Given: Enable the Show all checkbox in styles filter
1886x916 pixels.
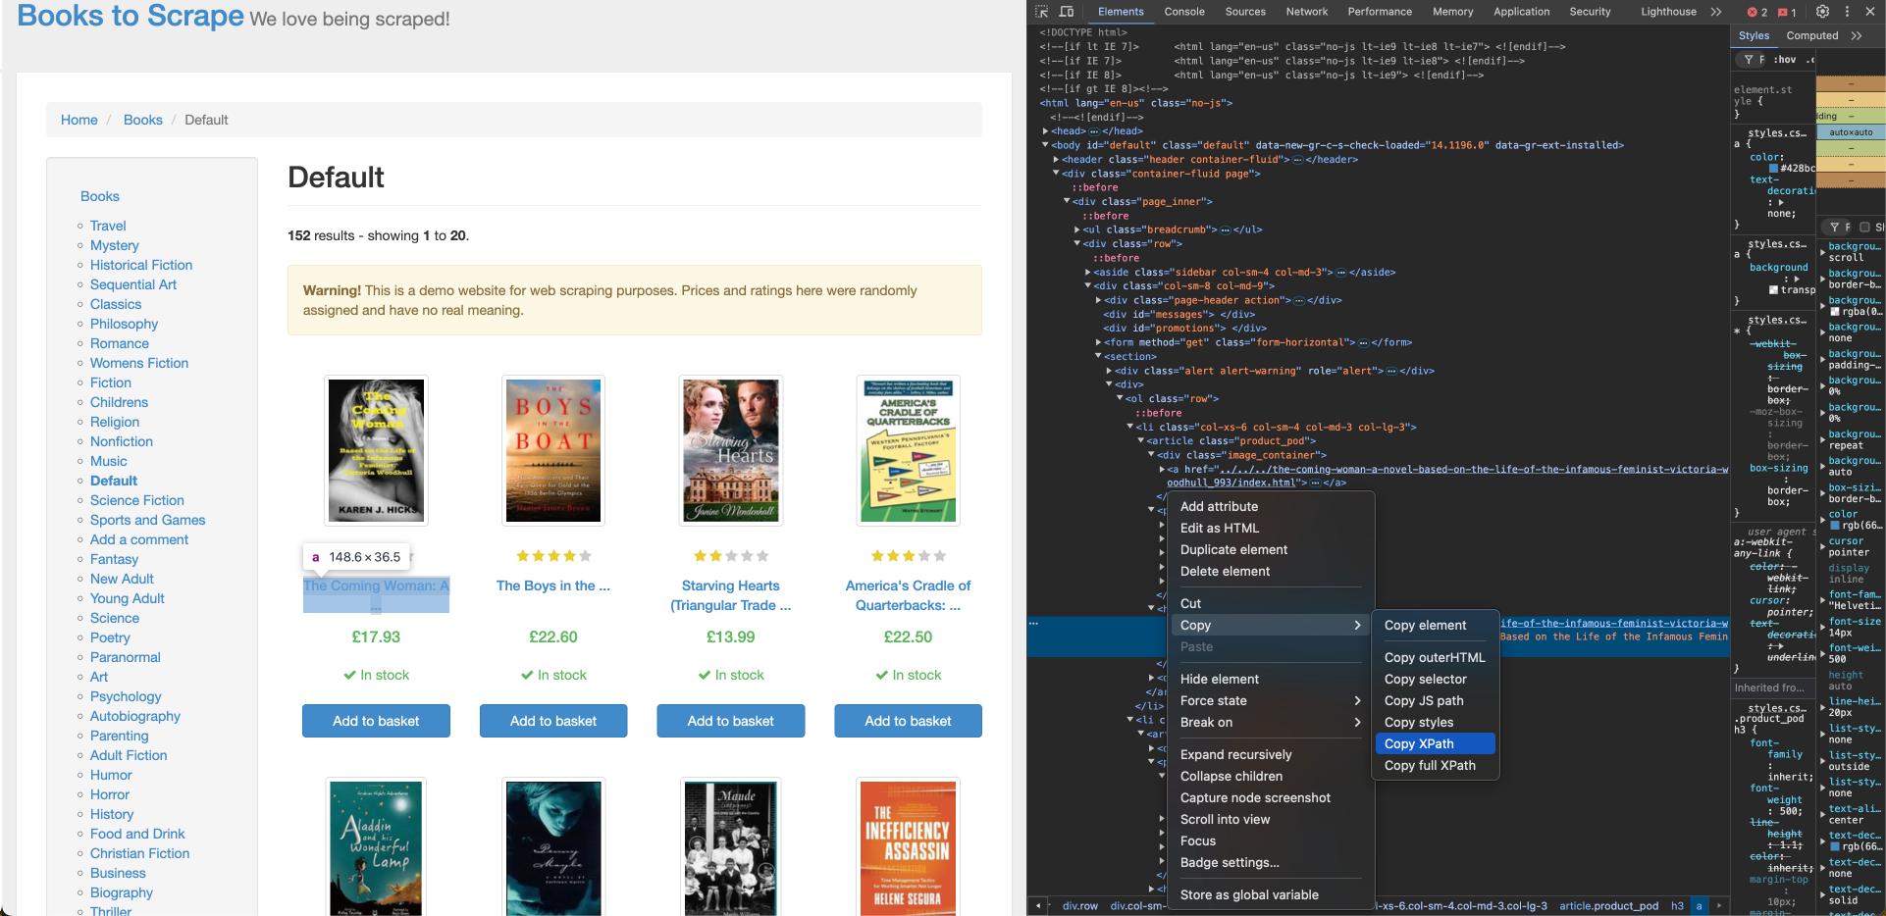Looking at the screenshot, I should point(1864,227).
